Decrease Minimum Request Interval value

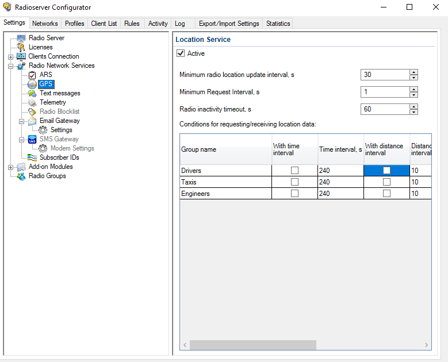click(x=413, y=94)
